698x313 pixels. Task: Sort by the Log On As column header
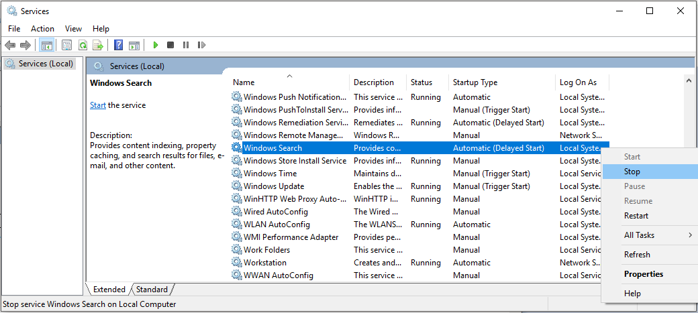pyautogui.click(x=583, y=82)
